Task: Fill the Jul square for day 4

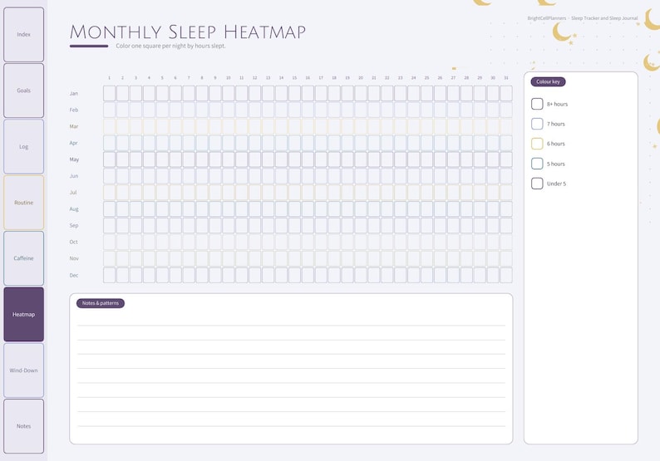Action: (x=149, y=193)
